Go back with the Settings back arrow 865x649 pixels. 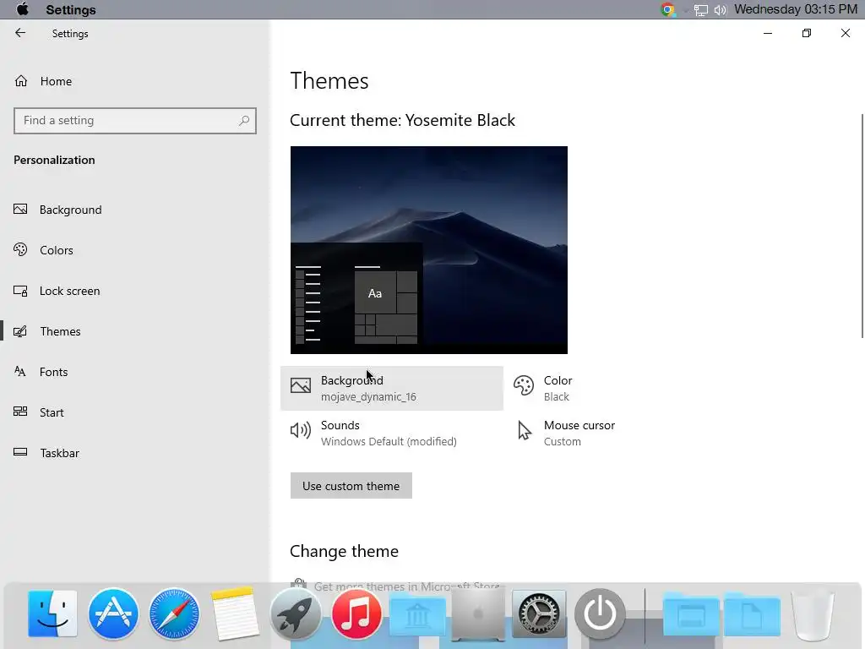point(20,33)
